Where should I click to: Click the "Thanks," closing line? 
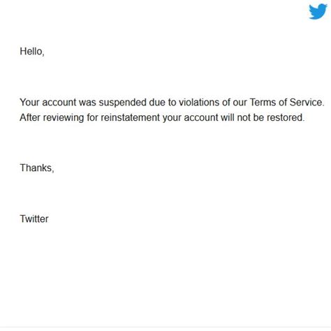pyautogui.click(x=37, y=168)
